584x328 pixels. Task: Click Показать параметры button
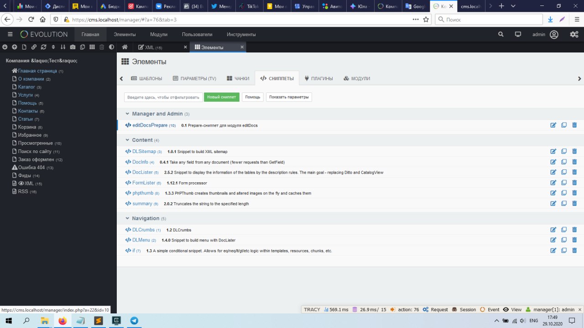(289, 97)
